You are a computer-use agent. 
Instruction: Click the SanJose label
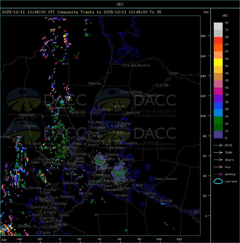pos(118,106)
